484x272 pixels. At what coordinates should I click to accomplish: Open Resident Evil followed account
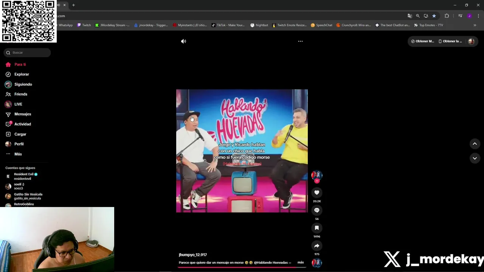pyautogui.click(x=25, y=176)
